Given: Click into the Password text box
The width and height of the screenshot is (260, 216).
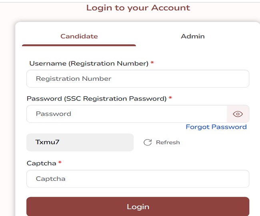Looking at the screenshot, I should pos(126,114).
